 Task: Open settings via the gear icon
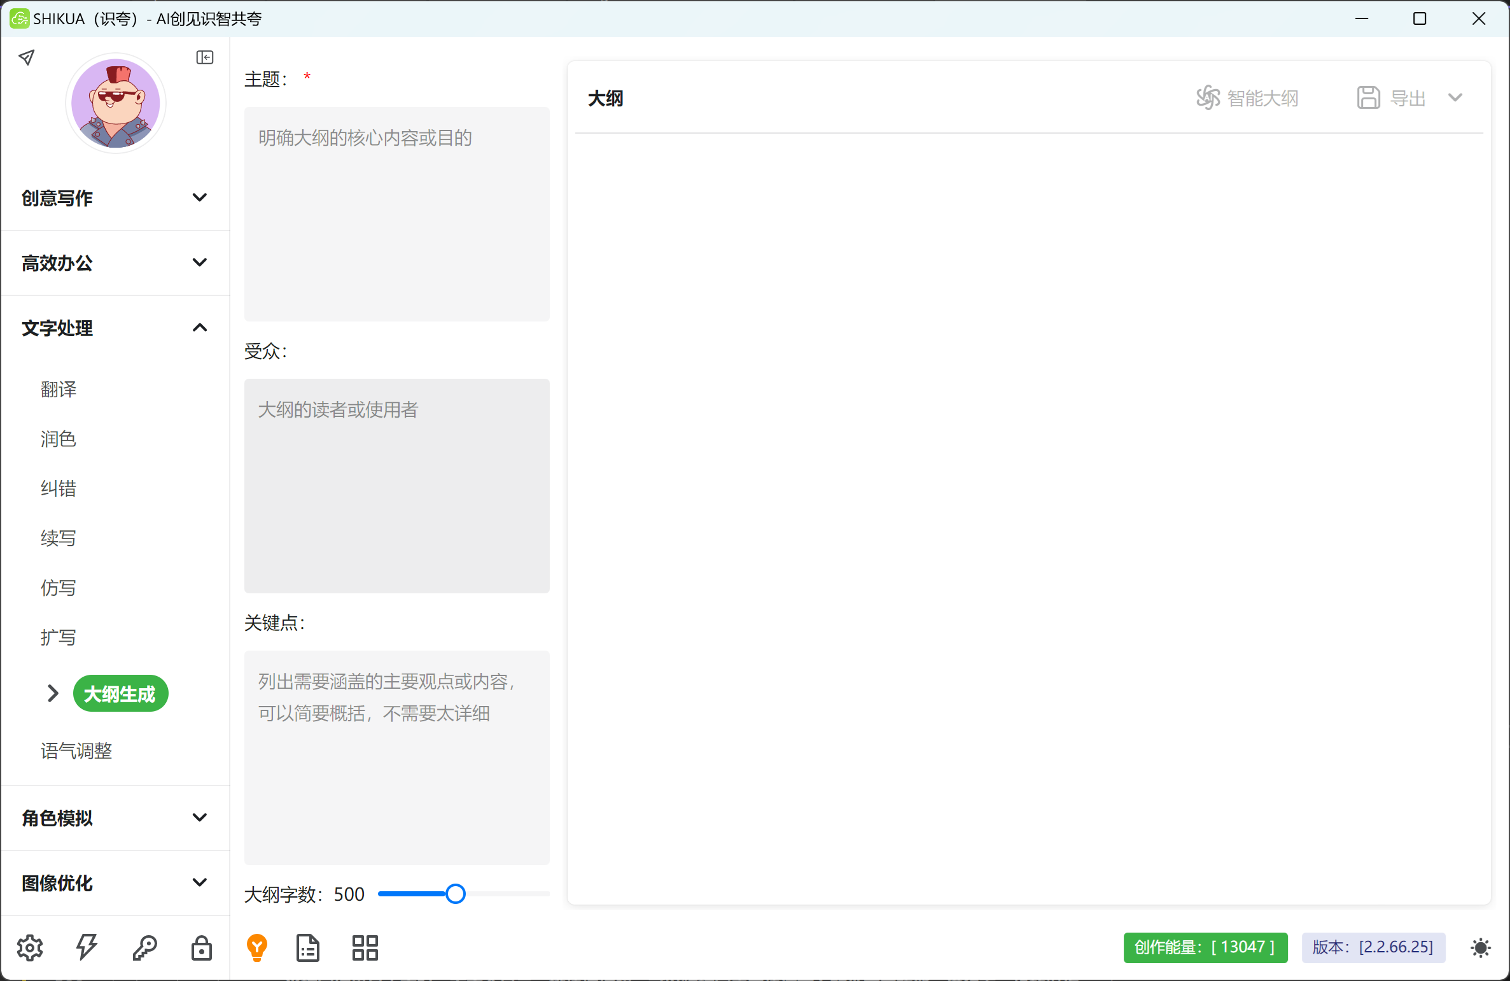pyautogui.click(x=30, y=948)
